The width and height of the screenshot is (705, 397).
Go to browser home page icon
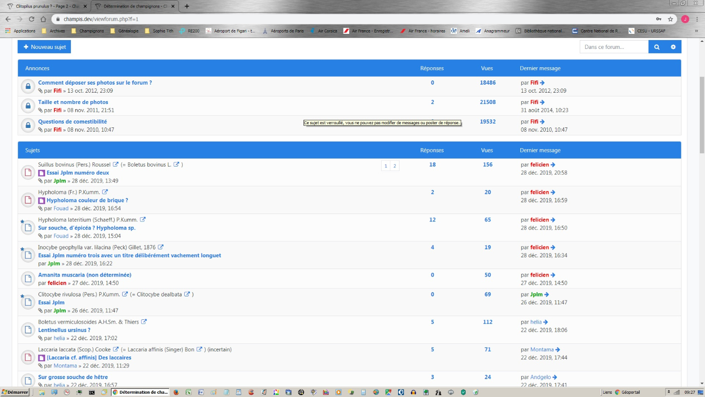point(43,19)
